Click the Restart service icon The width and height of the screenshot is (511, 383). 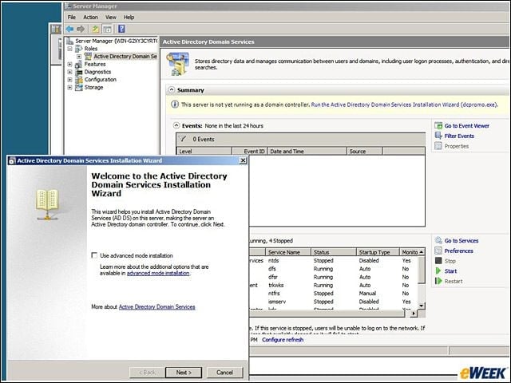(x=438, y=281)
